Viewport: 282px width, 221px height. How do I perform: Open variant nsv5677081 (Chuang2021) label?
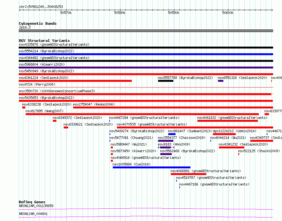coord(131,138)
